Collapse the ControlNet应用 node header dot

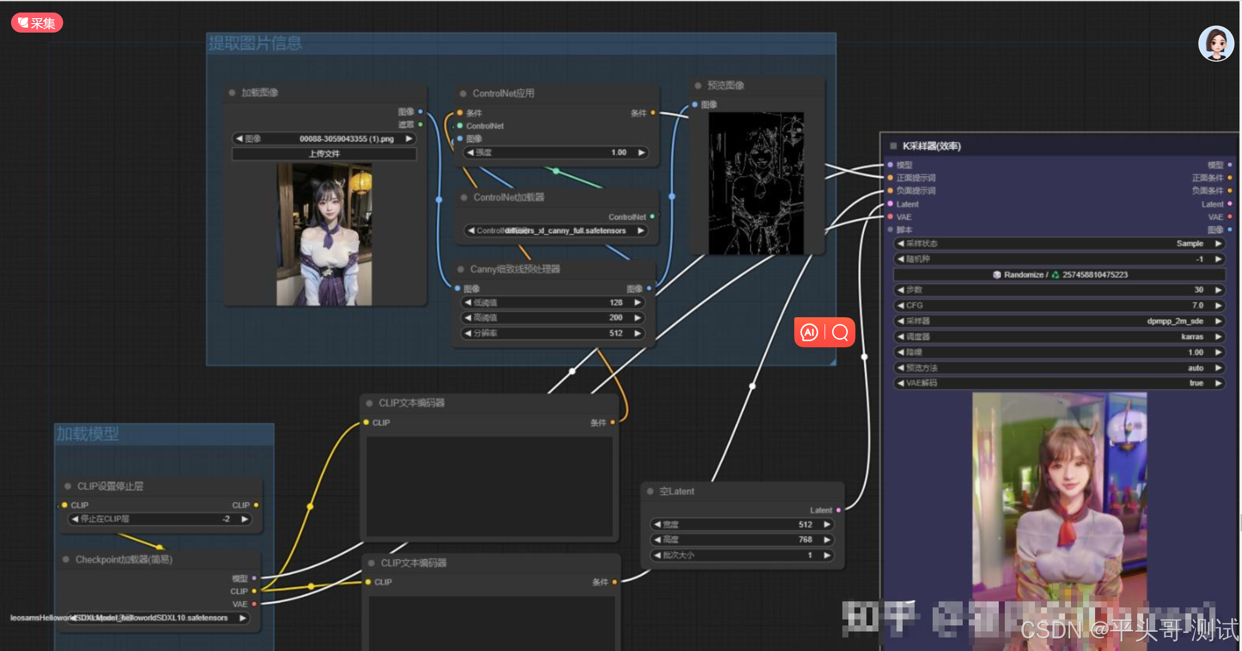463,94
